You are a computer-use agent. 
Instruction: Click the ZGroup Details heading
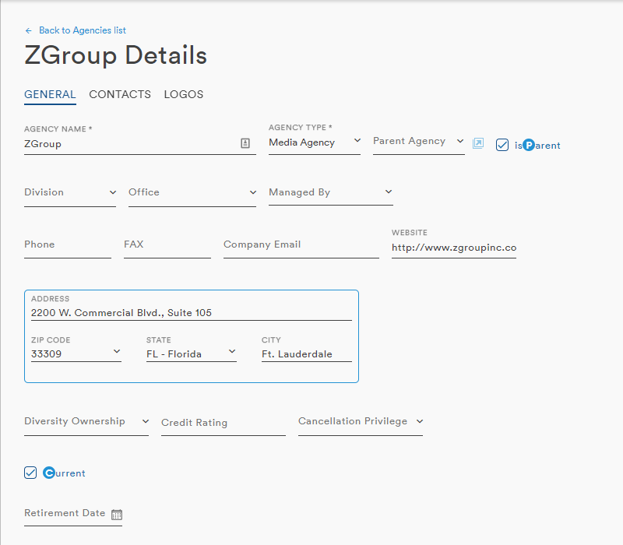pos(115,54)
